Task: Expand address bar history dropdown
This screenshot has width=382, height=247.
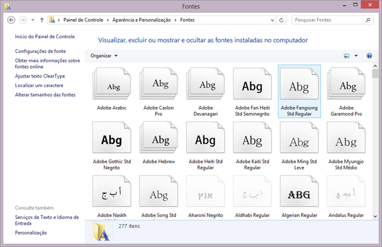Action: [272, 20]
